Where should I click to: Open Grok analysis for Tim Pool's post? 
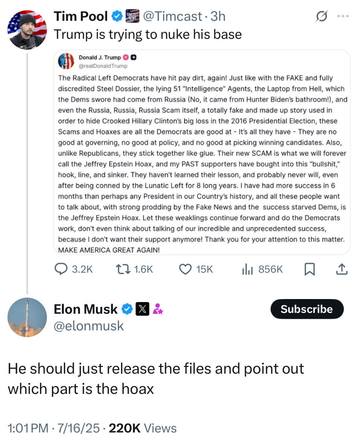(321, 16)
